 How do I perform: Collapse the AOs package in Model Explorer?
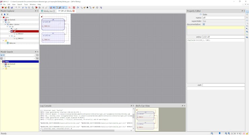click(3, 22)
